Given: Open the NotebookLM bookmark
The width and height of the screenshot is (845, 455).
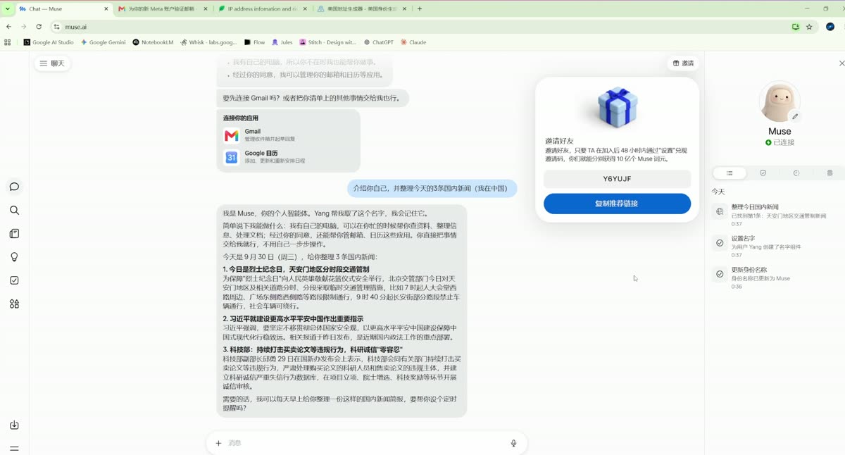Looking at the screenshot, I should [153, 42].
